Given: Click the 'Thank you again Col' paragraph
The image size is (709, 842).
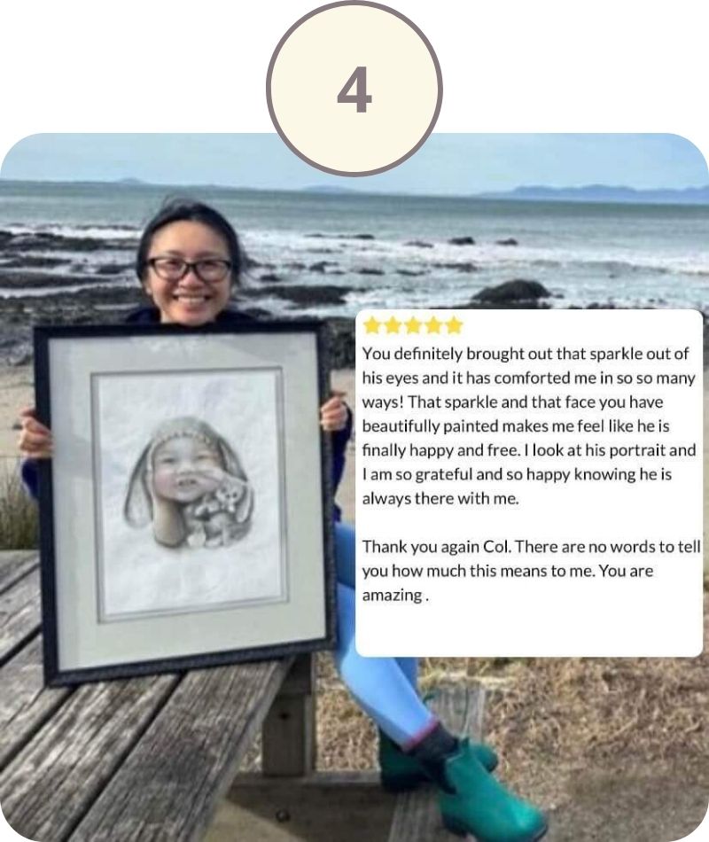Looking at the screenshot, I should pos(531,570).
